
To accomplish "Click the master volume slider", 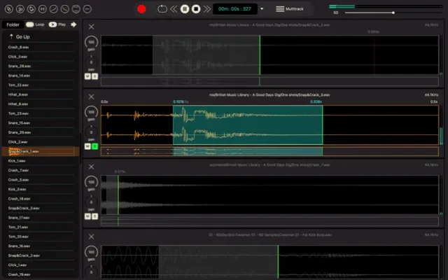I will pos(384,13).
